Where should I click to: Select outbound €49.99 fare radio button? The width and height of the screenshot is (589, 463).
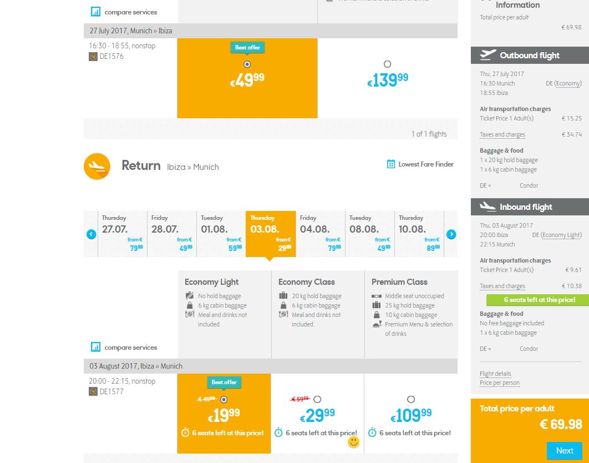tap(247, 64)
